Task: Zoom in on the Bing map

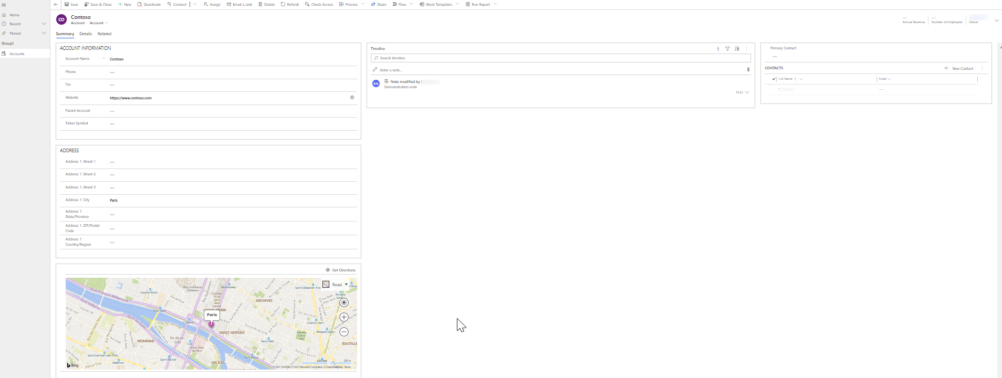Action: (x=344, y=317)
